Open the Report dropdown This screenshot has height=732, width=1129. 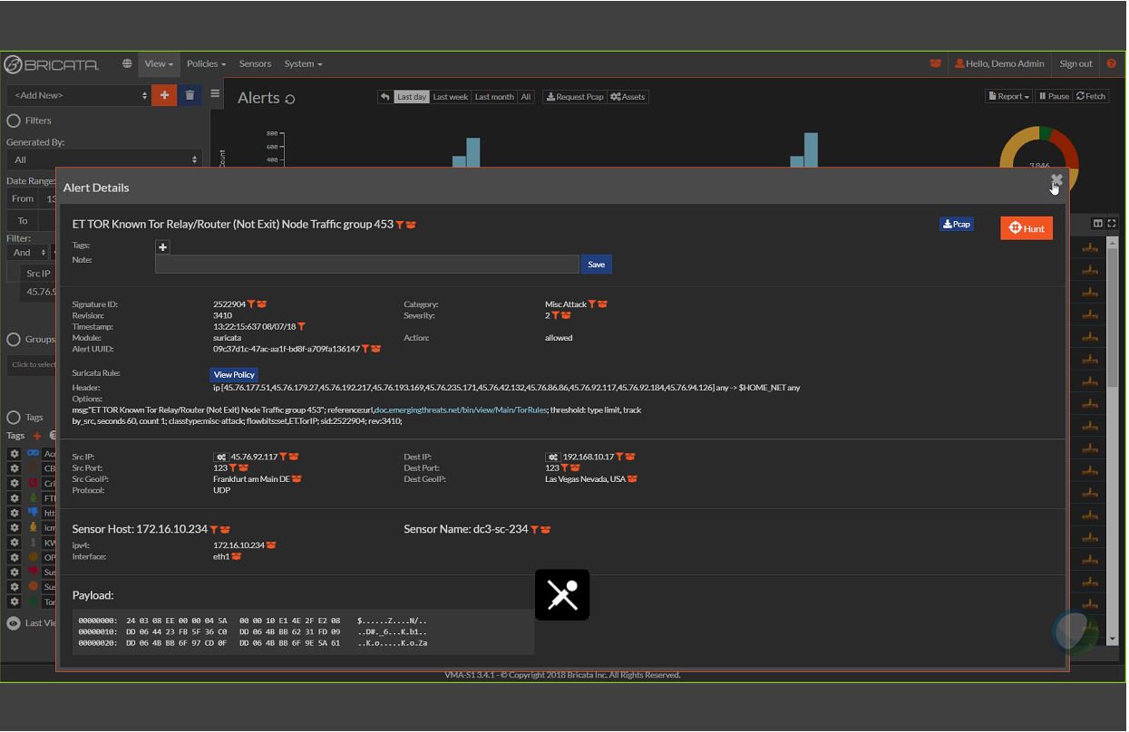click(x=1009, y=96)
